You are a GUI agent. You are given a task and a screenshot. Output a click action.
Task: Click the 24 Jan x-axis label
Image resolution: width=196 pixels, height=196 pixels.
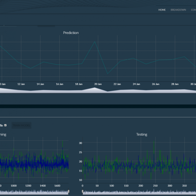point(136,84)
